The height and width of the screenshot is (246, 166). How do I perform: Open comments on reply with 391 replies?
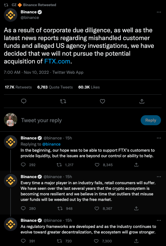tap(23, 241)
